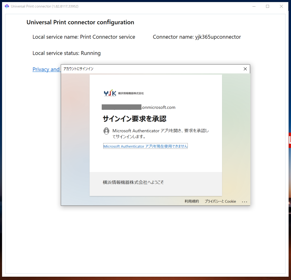
Task: Click the Microsoft Authenticator lock icon
Action: point(106,131)
